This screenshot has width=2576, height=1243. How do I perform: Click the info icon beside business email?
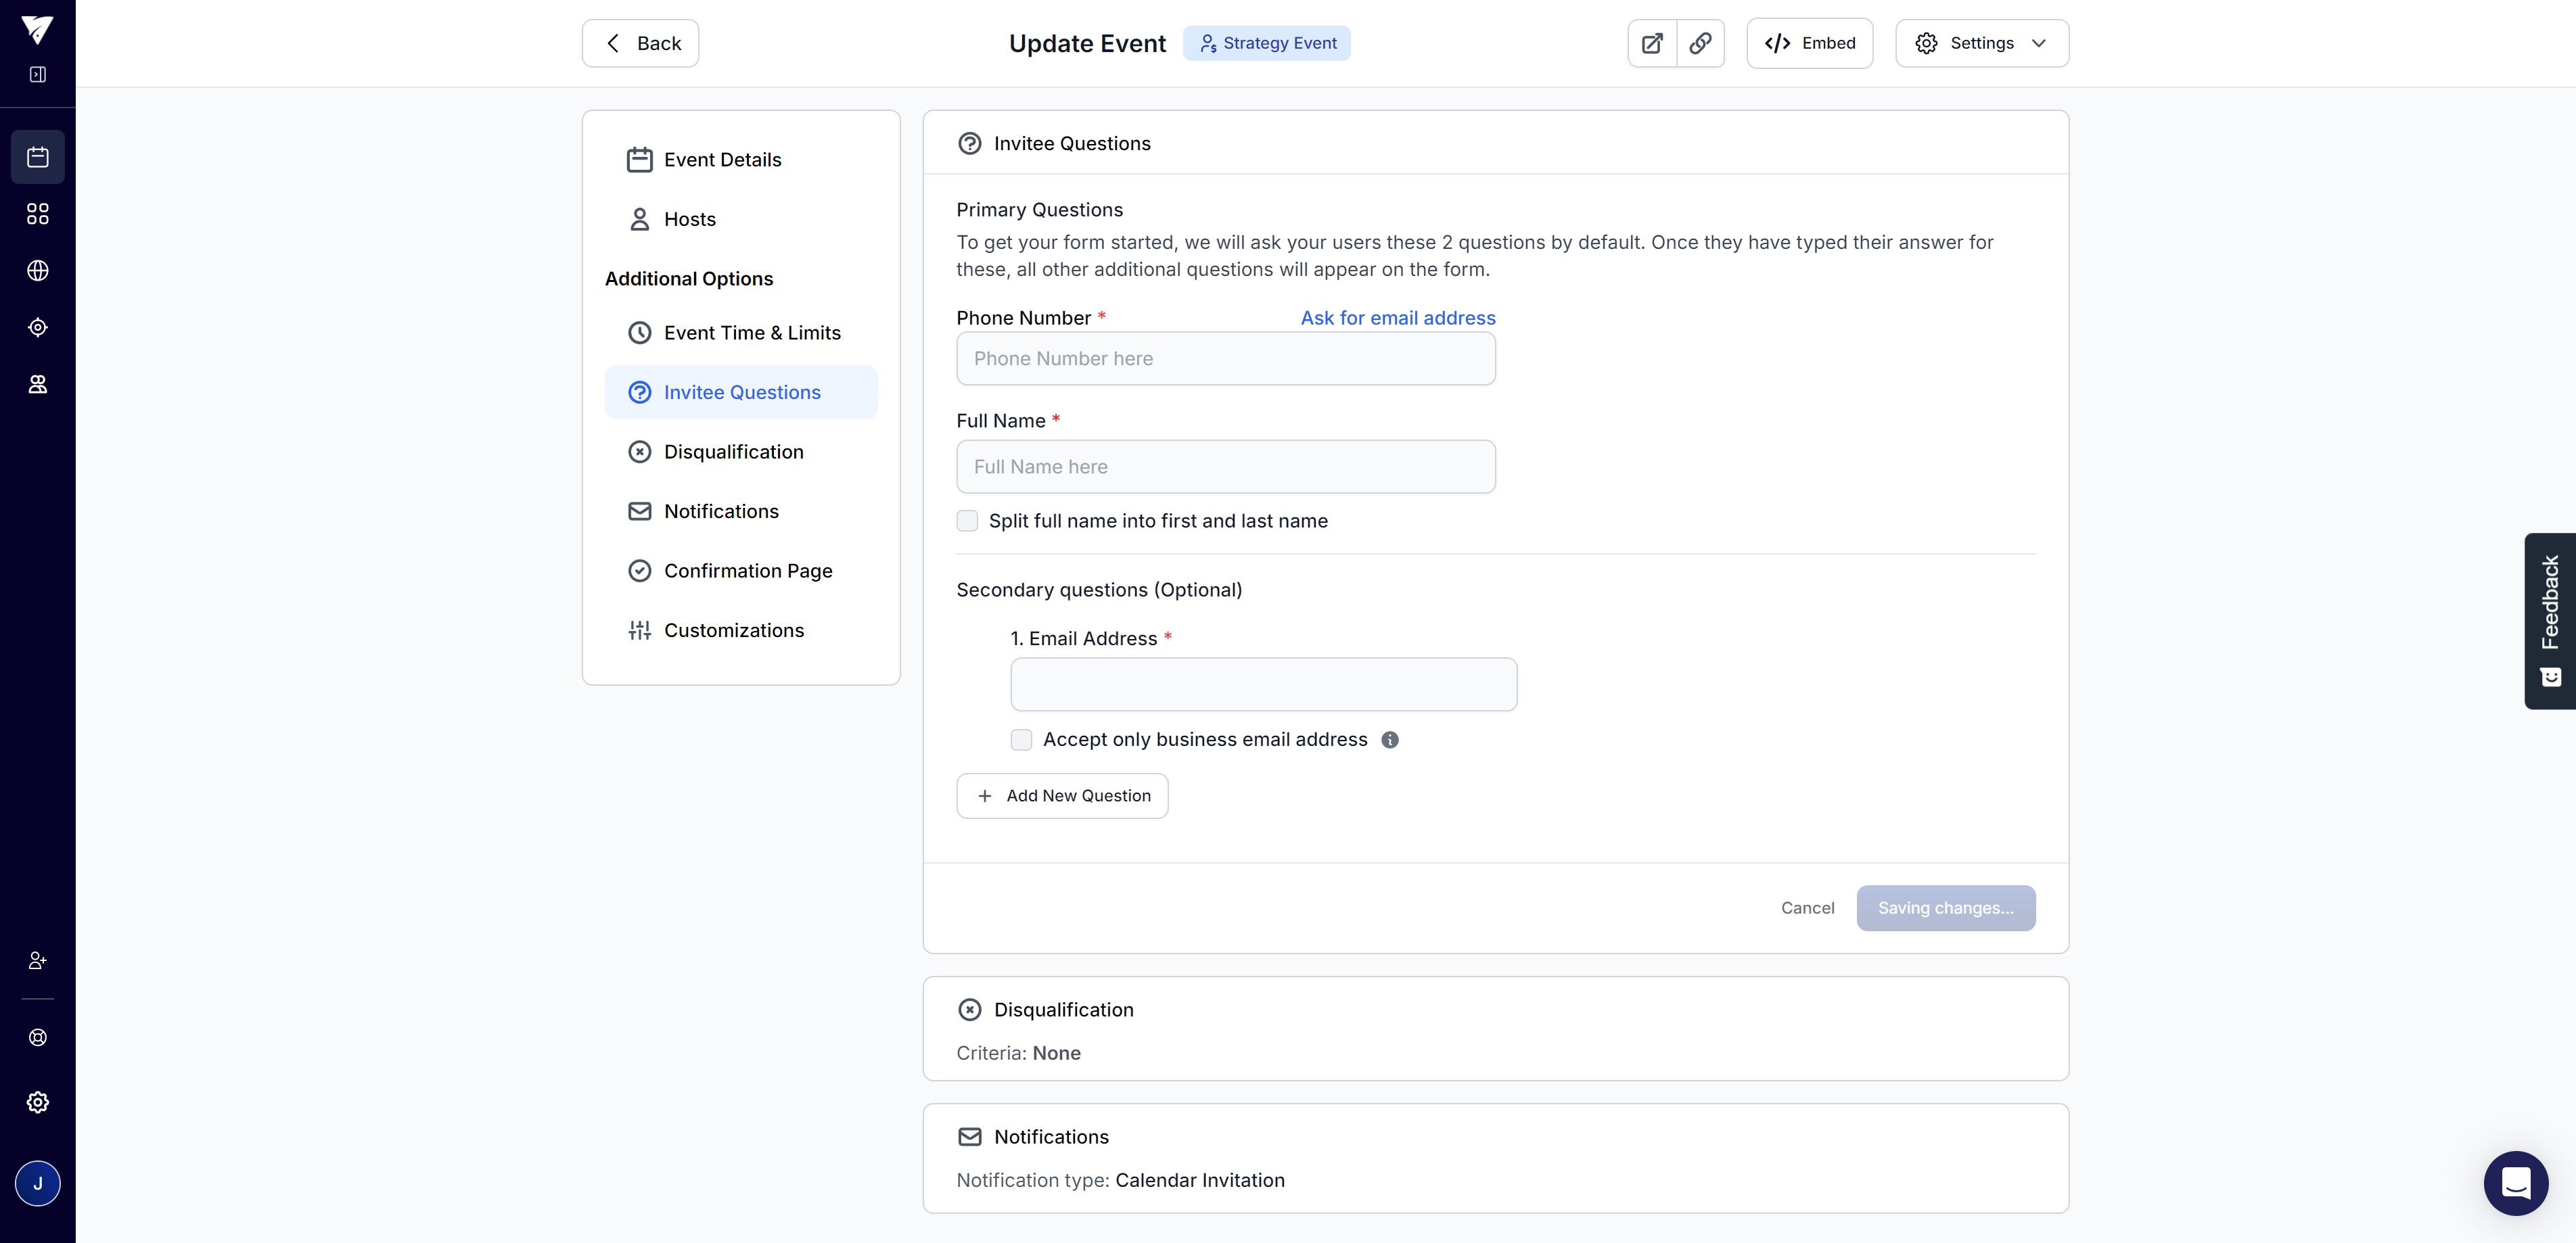coord(1390,740)
